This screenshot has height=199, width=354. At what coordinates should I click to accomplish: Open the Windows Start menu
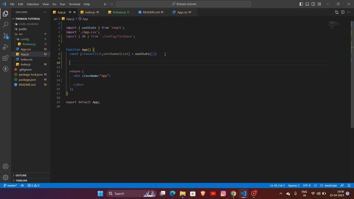click(x=100, y=193)
